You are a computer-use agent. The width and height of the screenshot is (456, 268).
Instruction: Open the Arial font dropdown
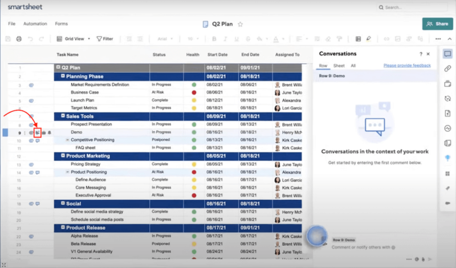click(165, 39)
